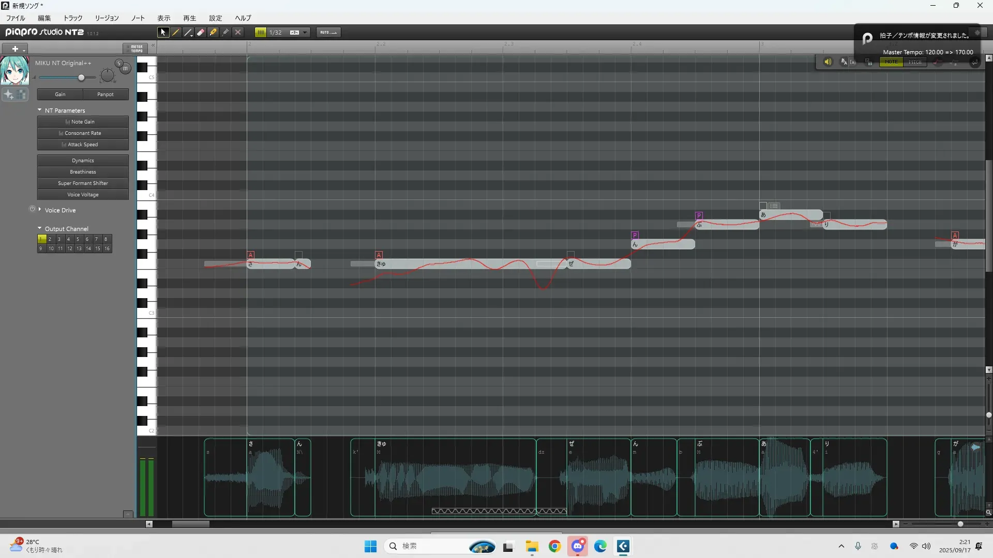Click the red X delete tool
Screen dimensions: 993x558
[x=238, y=32]
